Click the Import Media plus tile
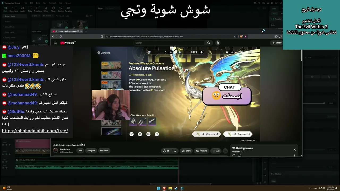 (x=40, y=25)
